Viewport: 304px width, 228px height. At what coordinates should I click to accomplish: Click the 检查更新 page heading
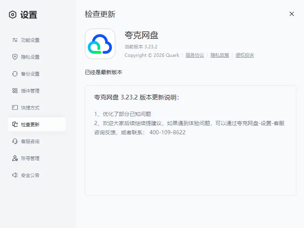point(100,14)
